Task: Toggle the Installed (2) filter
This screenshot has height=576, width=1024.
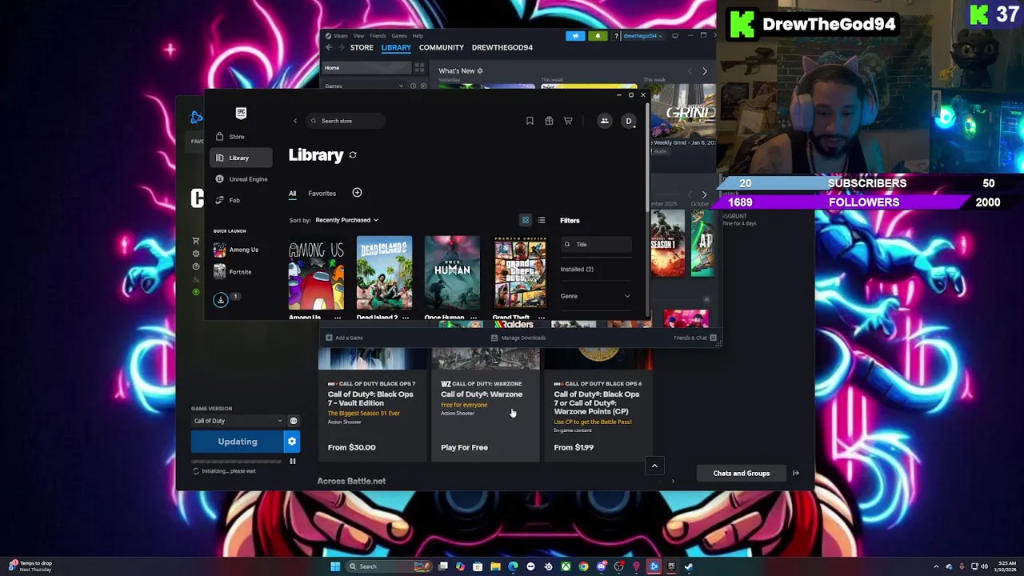Action: 577,270
